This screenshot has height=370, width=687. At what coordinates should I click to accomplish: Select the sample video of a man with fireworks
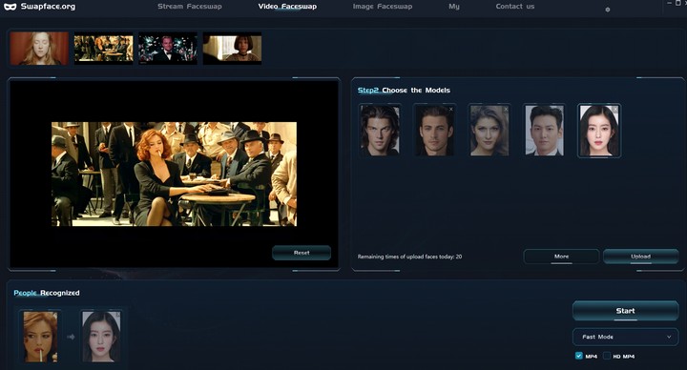tap(168, 49)
